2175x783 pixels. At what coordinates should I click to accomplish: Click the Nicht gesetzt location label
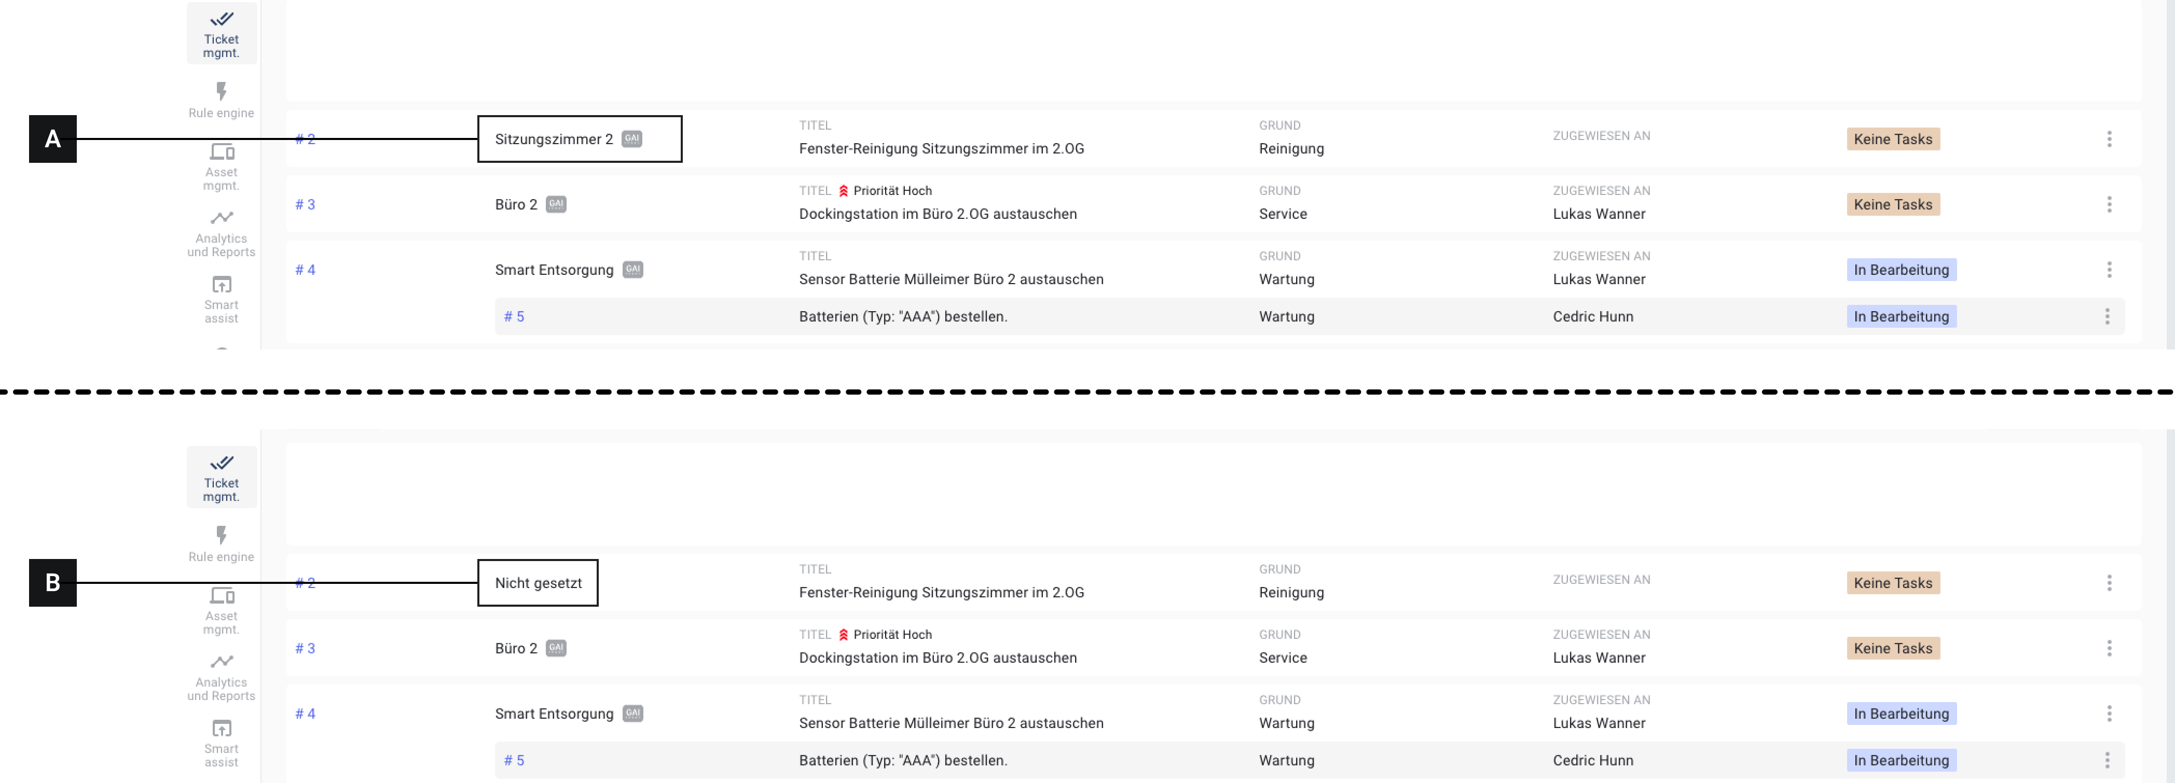click(x=538, y=583)
